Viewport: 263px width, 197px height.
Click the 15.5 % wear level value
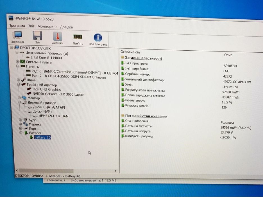[x=227, y=102]
